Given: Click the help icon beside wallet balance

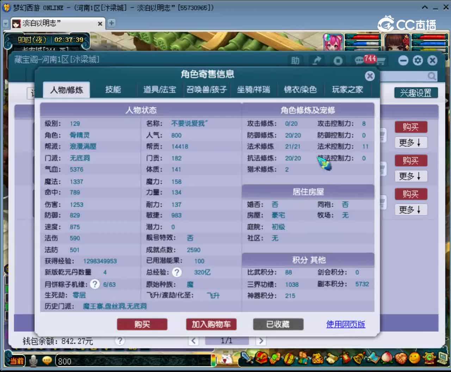Looking at the screenshot, I should coord(120,341).
